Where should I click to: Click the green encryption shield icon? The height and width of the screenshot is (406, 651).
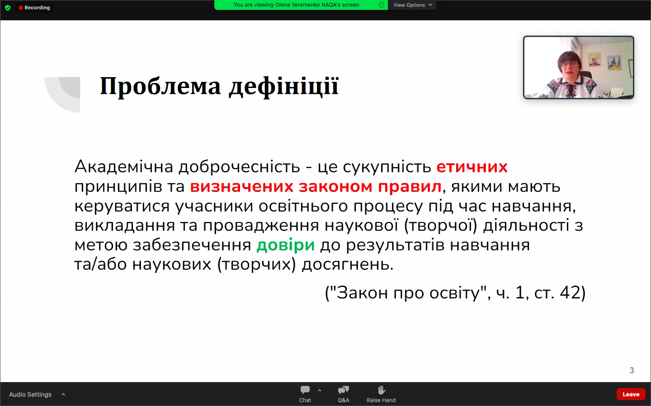tap(8, 8)
